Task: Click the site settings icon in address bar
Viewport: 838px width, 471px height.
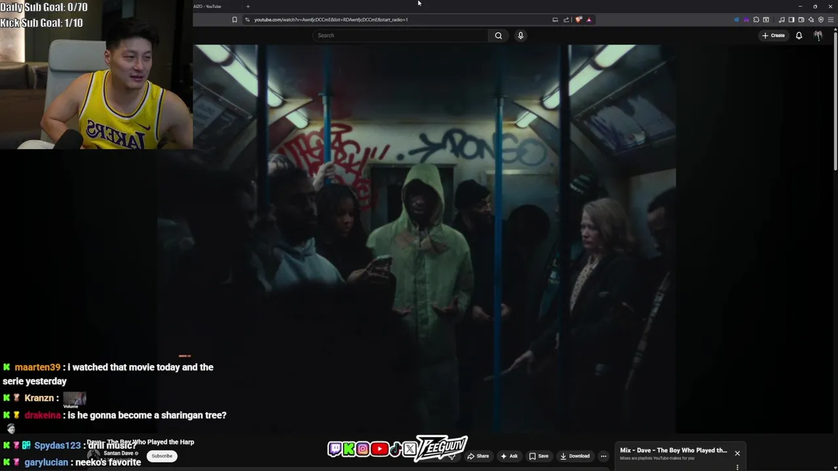Action: [247, 20]
